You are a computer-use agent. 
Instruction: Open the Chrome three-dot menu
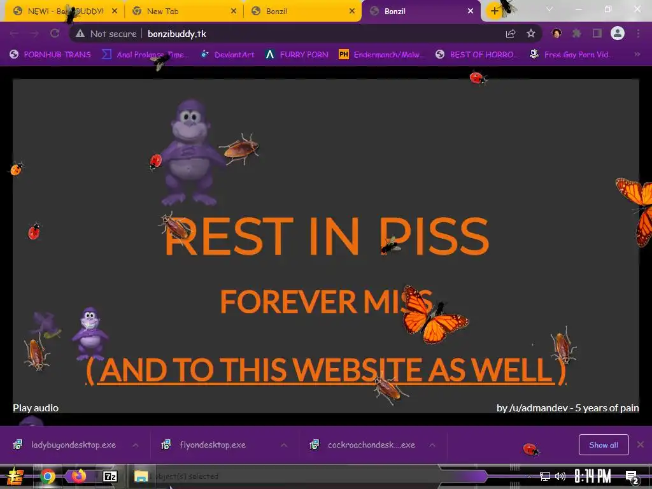(638, 33)
